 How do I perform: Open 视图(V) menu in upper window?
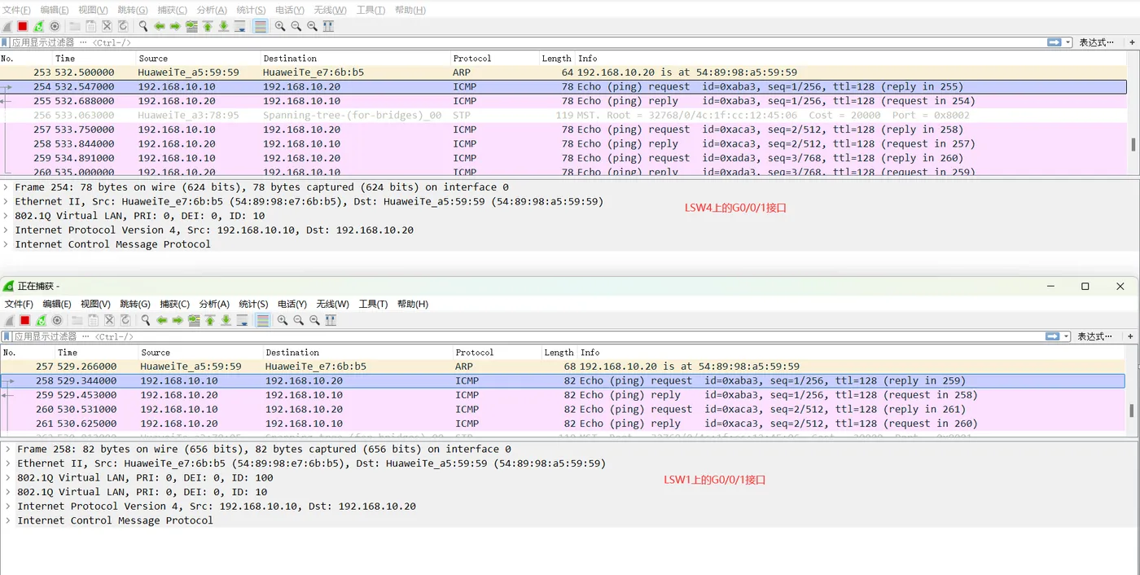(93, 10)
